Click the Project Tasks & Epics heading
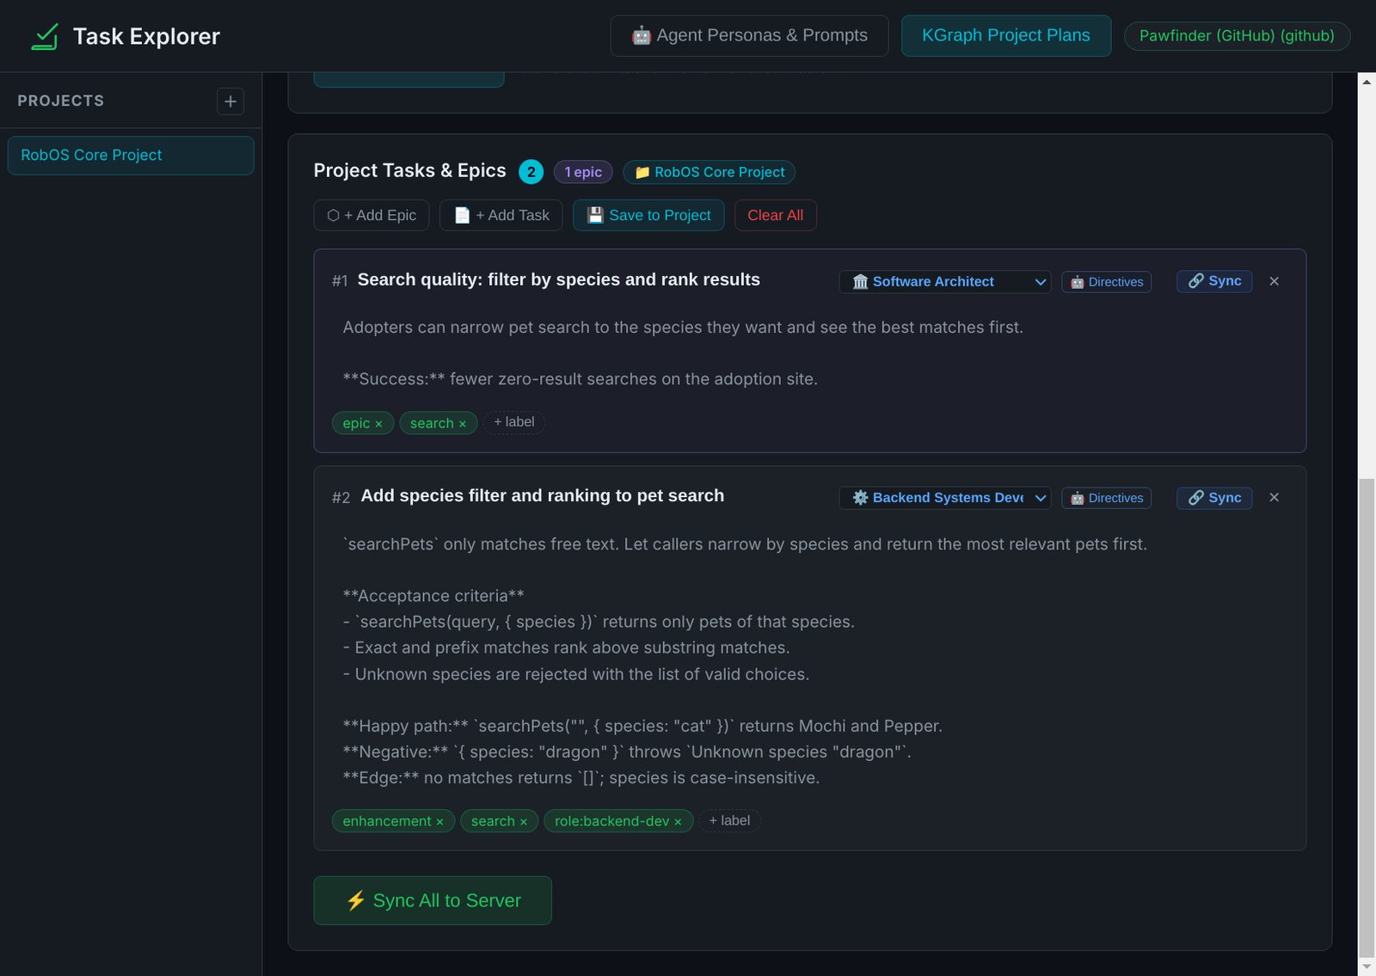 (x=410, y=170)
